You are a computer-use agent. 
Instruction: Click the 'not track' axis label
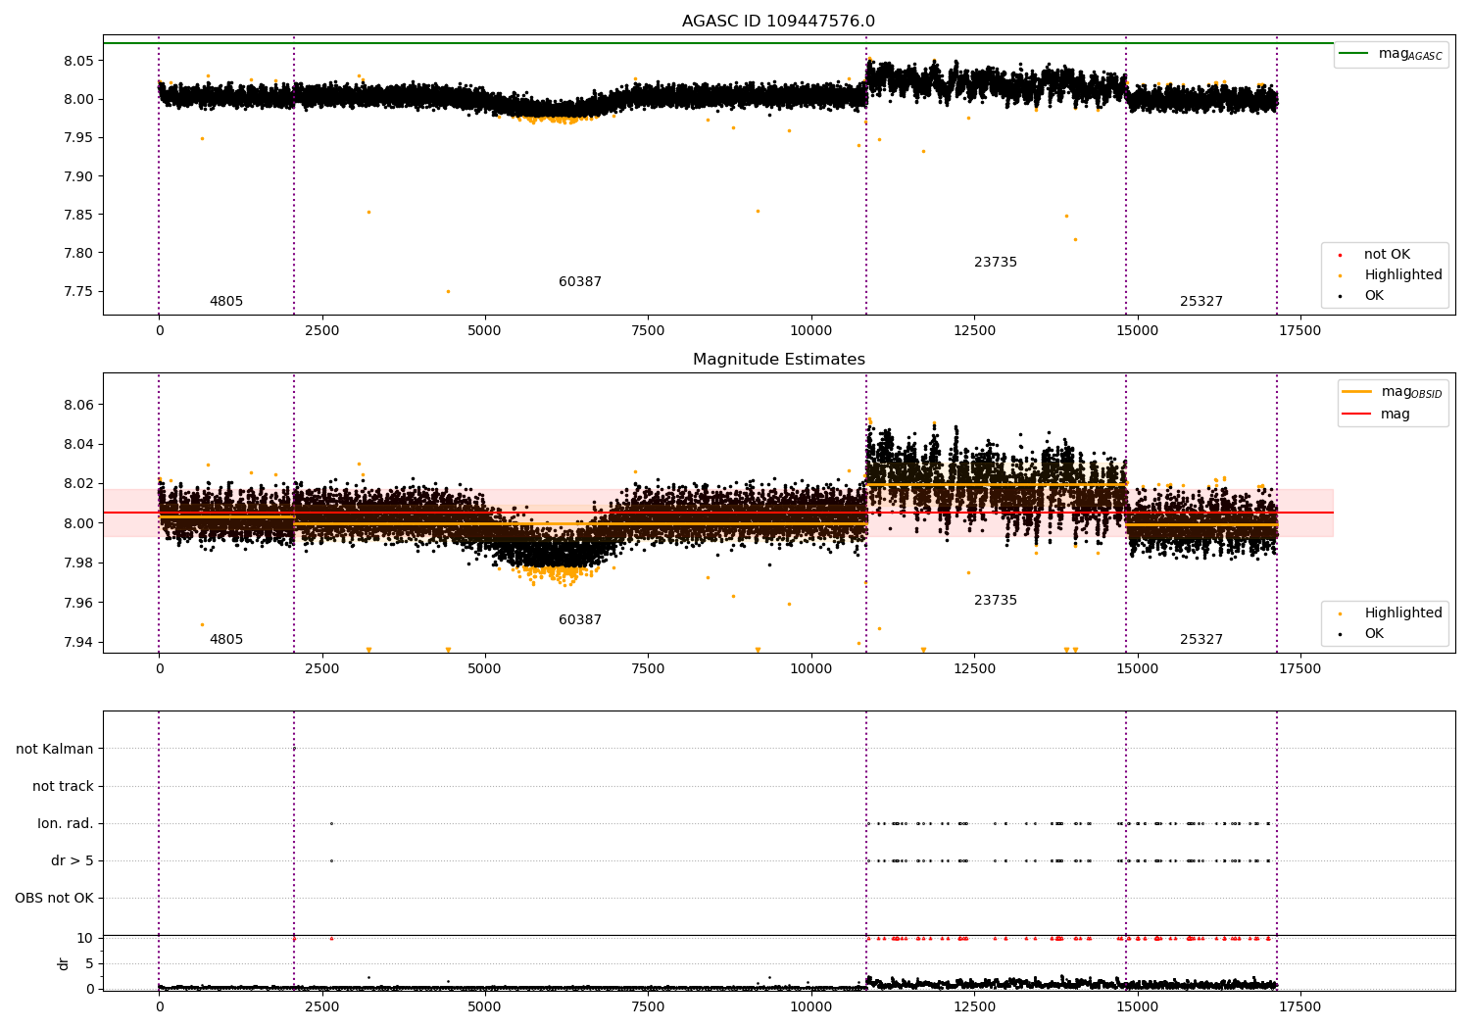63,787
